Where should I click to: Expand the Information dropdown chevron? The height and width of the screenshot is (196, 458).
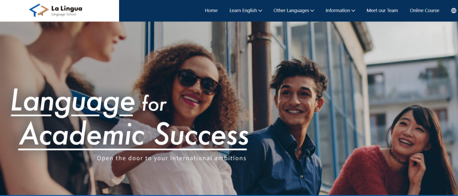point(353,11)
